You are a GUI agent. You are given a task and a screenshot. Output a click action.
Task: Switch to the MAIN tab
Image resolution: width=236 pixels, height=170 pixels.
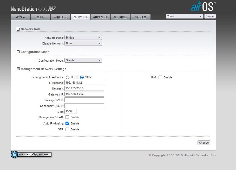click(x=41, y=17)
